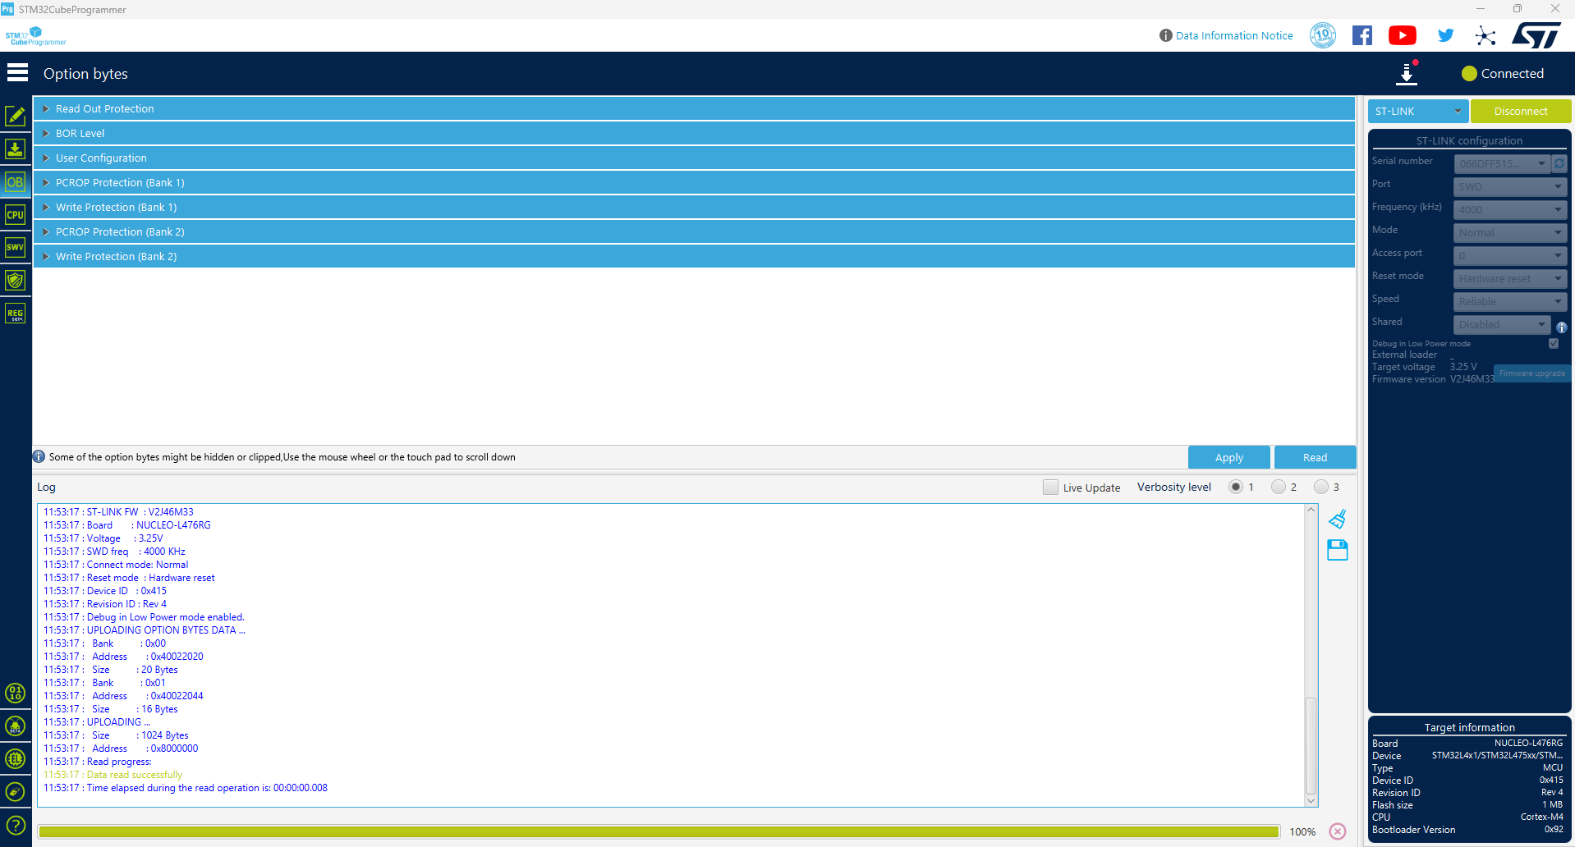Screen dimensions: 1575x847
Task: Open the Erasing & Programming download icon
Action: click(16, 149)
